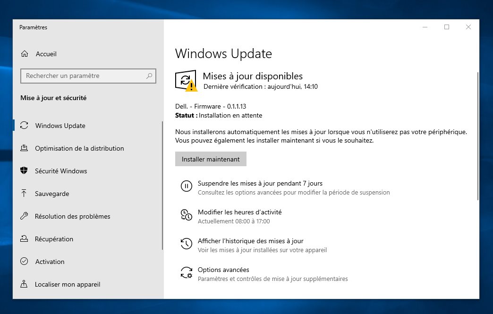Viewport: 493px width, 314px height.
Task: Click 'Actuellement 08:00 à 17:00' text
Action: click(234, 221)
